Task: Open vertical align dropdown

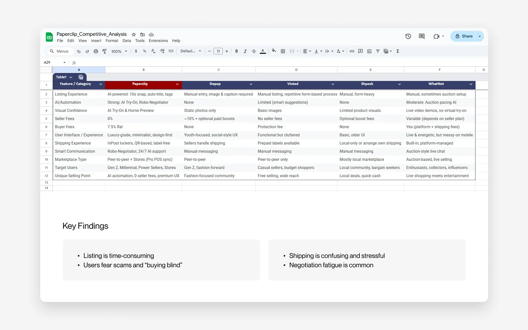Action: pos(318,51)
